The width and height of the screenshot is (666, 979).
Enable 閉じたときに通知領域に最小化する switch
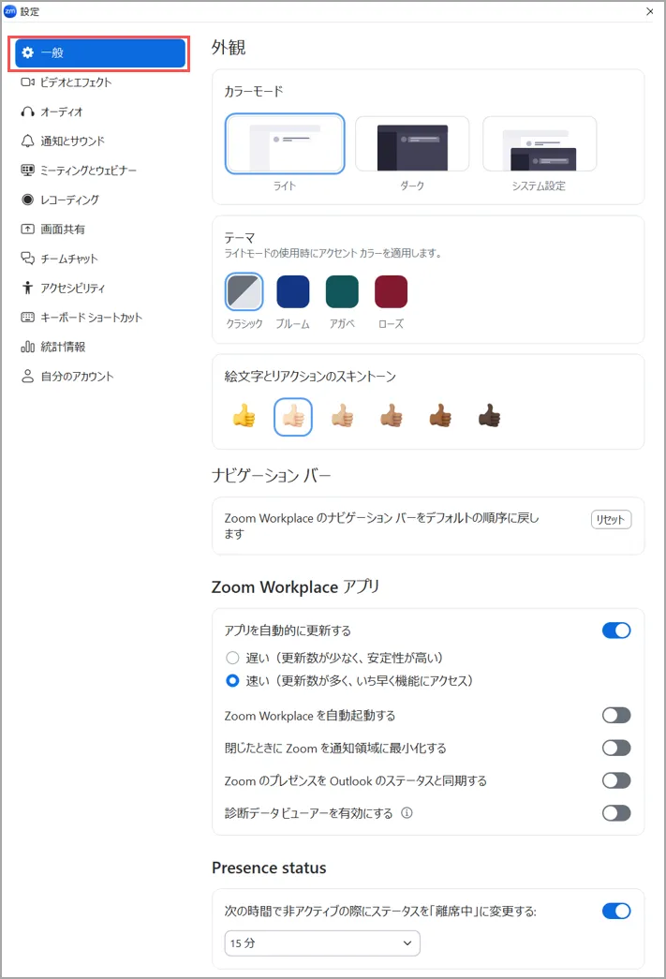[x=616, y=748]
